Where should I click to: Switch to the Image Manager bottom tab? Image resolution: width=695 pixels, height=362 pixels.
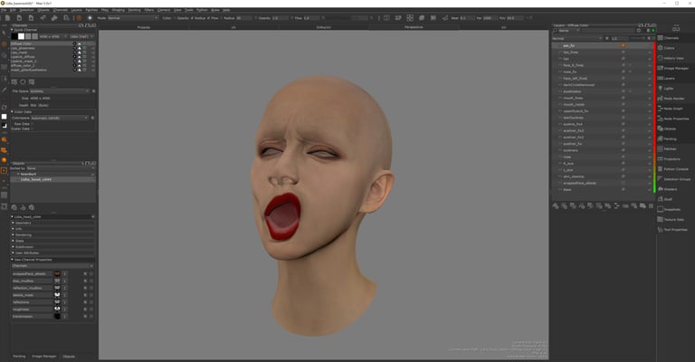click(x=44, y=357)
